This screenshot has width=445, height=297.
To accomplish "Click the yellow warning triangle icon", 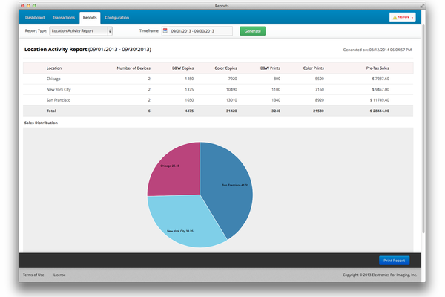I will pos(395,18).
